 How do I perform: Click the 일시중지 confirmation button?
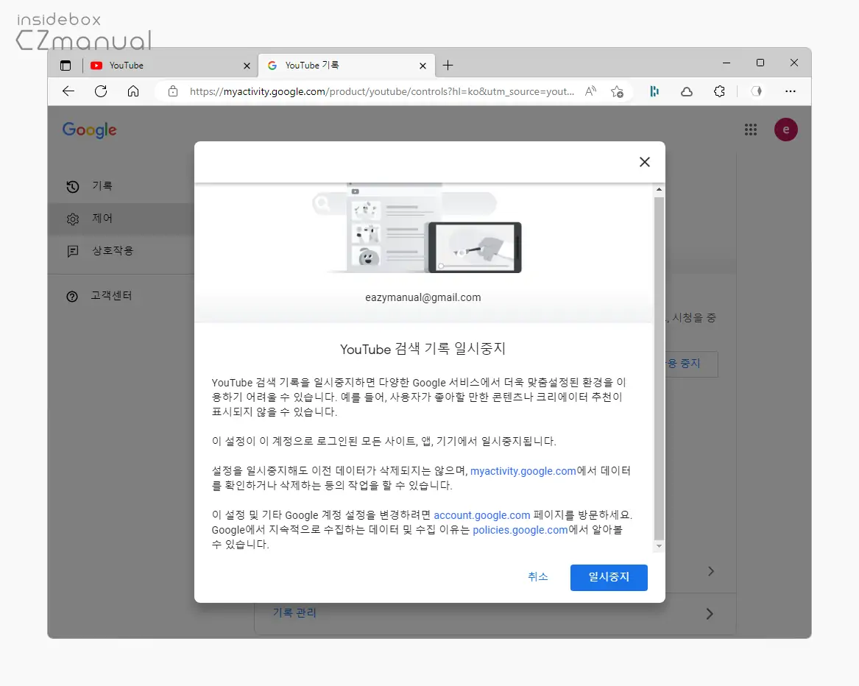(x=609, y=577)
